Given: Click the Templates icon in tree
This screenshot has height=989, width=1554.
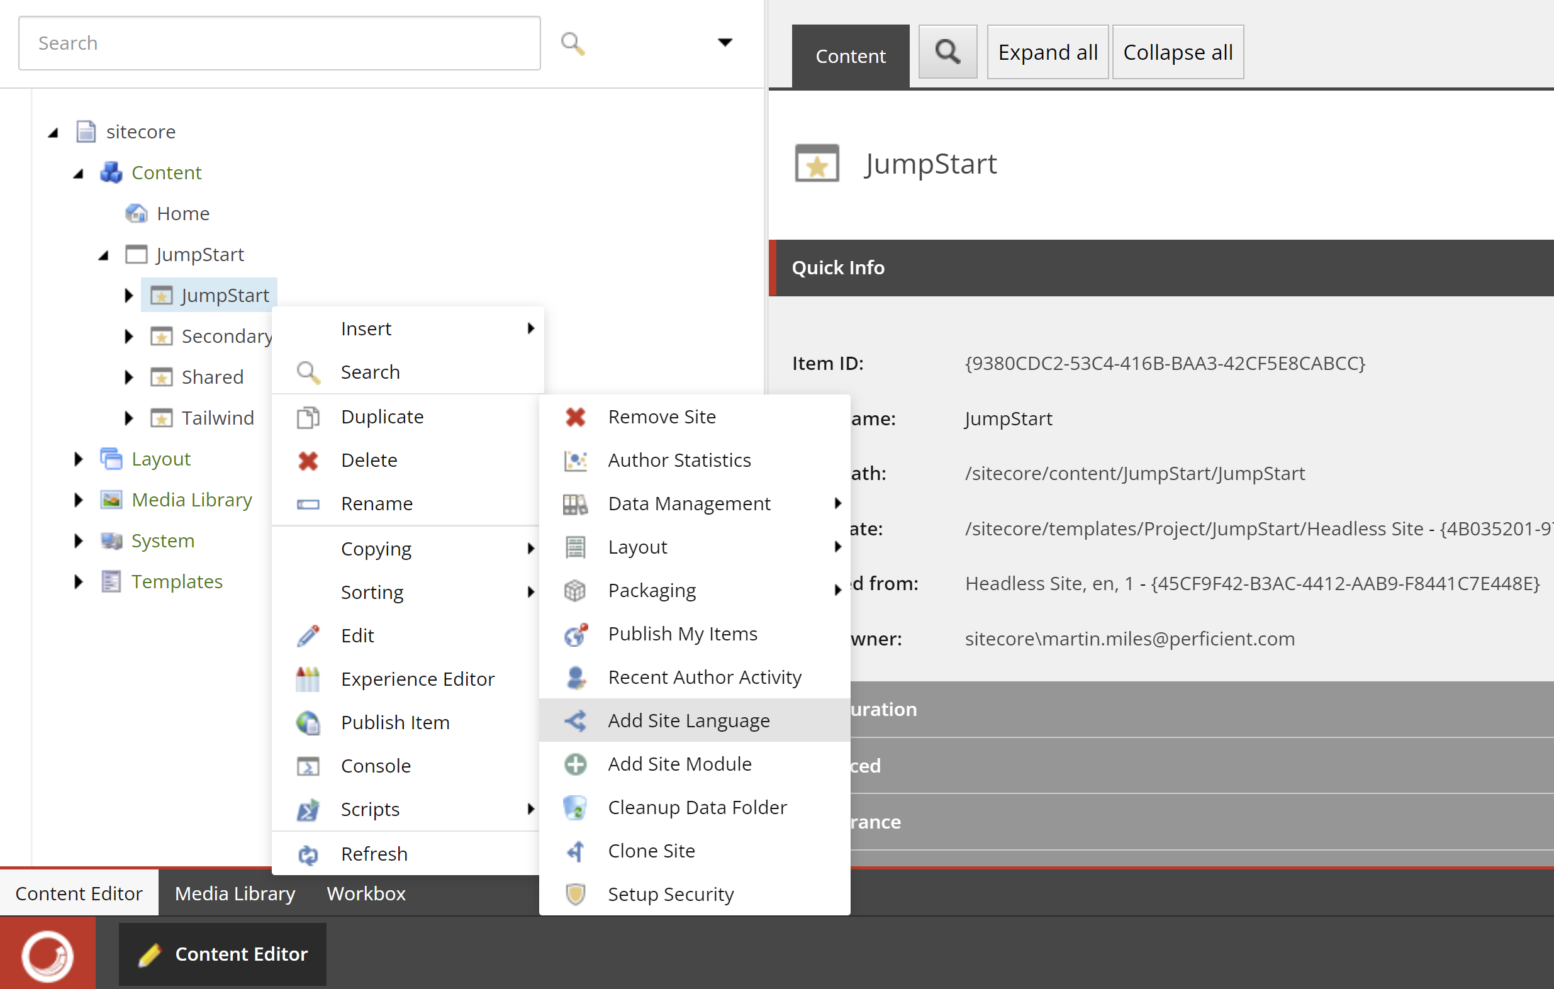Looking at the screenshot, I should (x=111, y=581).
